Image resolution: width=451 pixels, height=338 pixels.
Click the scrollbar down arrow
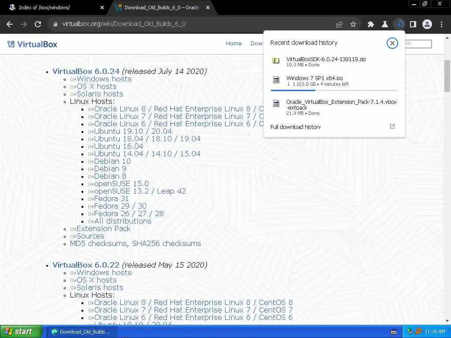click(447, 321)
